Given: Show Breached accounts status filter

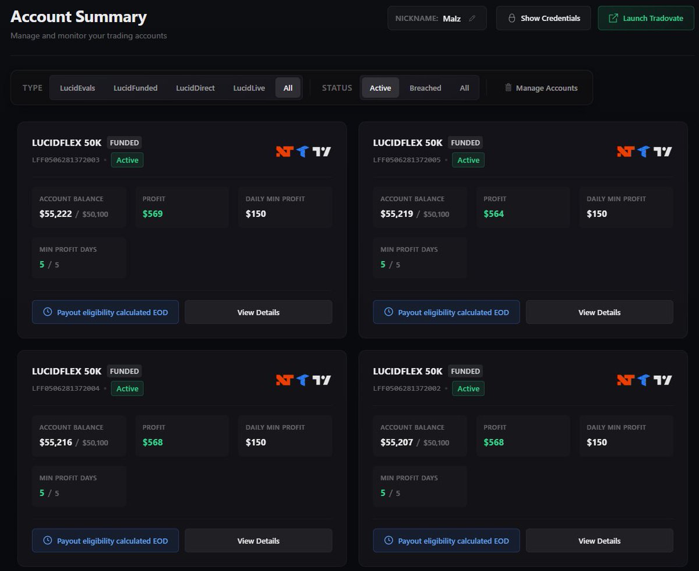Looking at the screenshot, I should (425, 88).
